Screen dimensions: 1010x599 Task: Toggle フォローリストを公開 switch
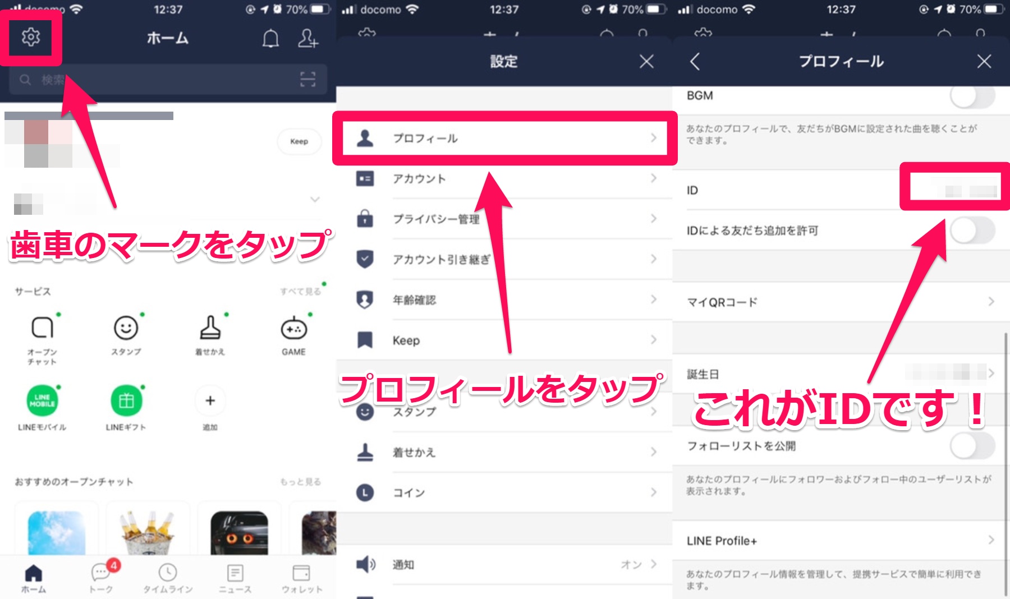point(972,446)
